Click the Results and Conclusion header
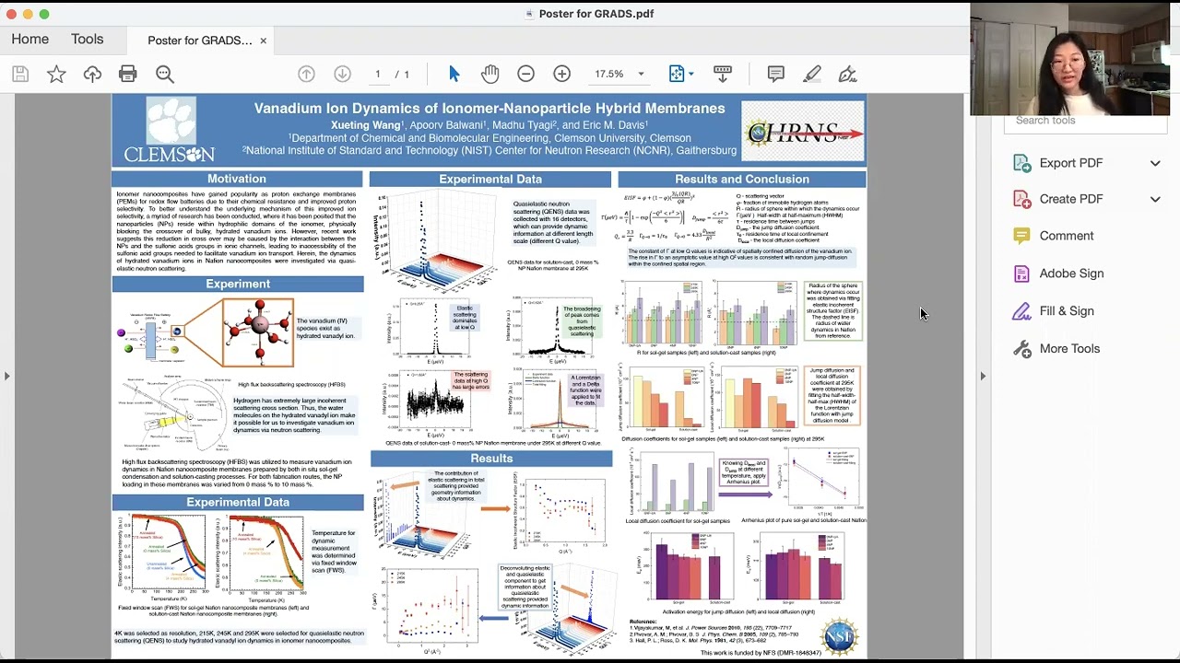The width and height of the screenshot is (1180, 663). click(742, 179)
